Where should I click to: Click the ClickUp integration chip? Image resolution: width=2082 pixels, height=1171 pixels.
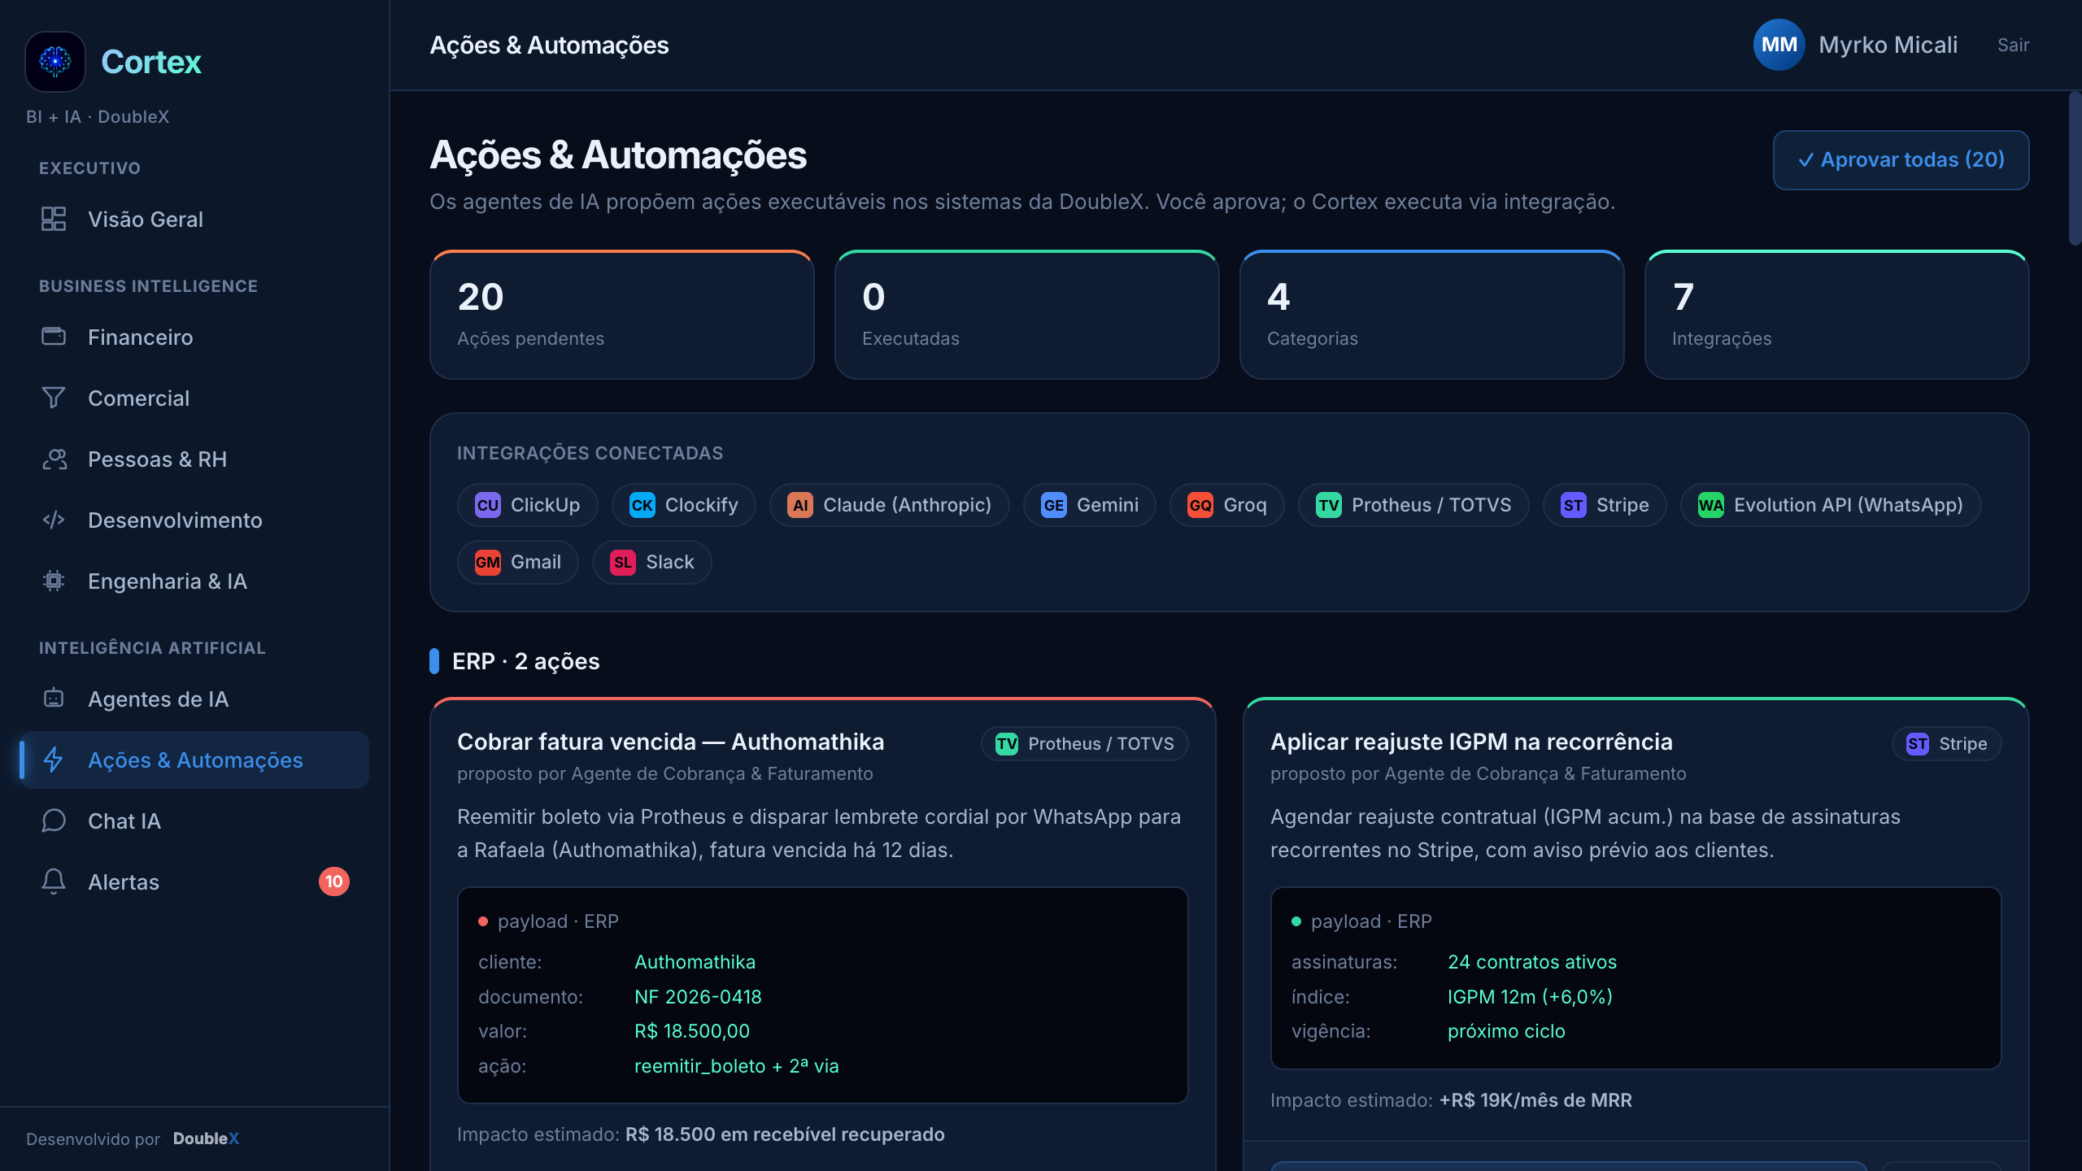tap(527, 505)
